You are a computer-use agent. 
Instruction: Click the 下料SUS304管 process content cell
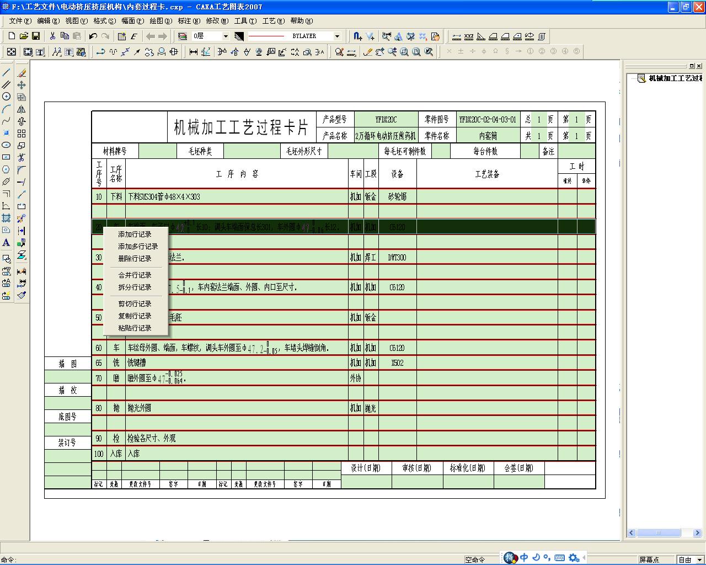tap(237, 197)
